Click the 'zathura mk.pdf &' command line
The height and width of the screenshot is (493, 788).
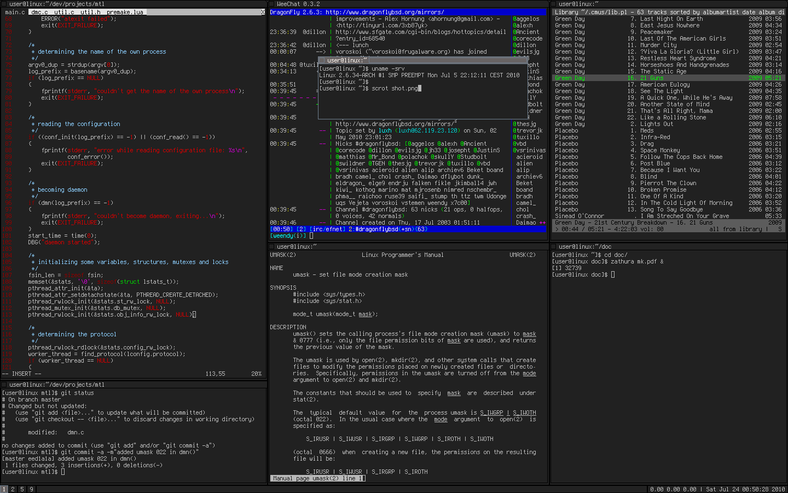point(637,261)
